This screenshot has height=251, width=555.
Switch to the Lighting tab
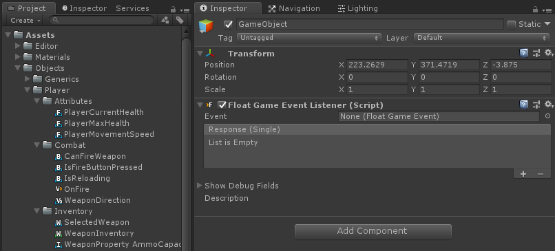[x=358, y=8]
